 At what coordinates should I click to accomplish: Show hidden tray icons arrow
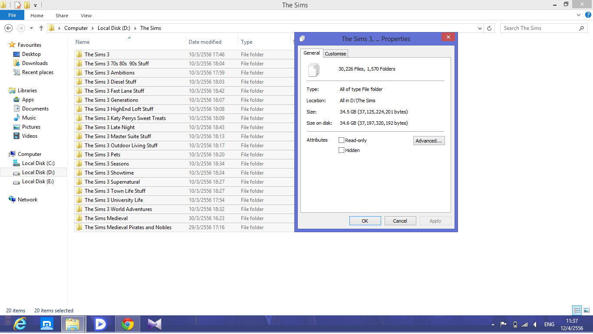(493, 324)
